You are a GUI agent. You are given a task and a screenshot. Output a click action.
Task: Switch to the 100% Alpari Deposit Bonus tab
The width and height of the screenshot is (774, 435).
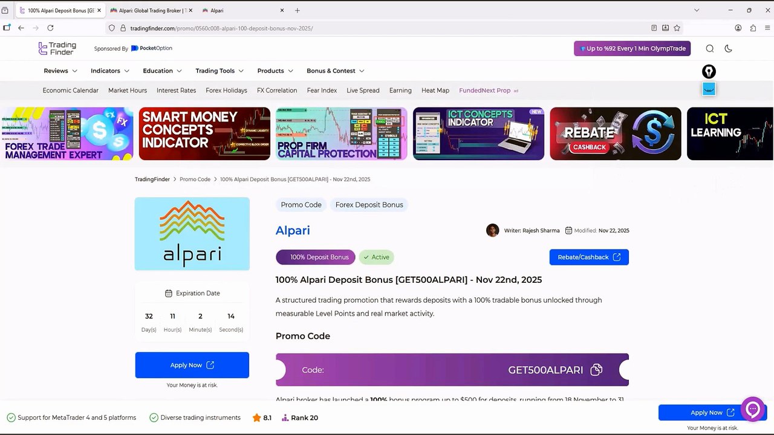[x=60, y=10]
